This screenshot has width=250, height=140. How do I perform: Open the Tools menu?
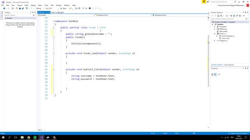pos(46,5)
